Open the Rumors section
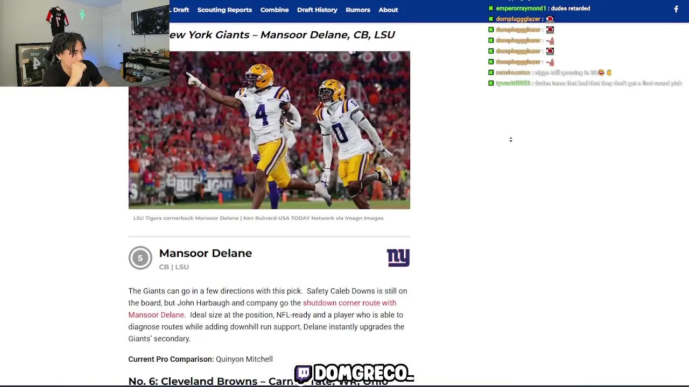The height and width of the screenshot is (387, 689). tap(358, 10)
